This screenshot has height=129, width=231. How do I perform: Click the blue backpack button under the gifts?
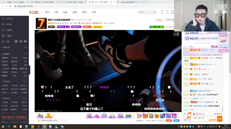(176, 120)
